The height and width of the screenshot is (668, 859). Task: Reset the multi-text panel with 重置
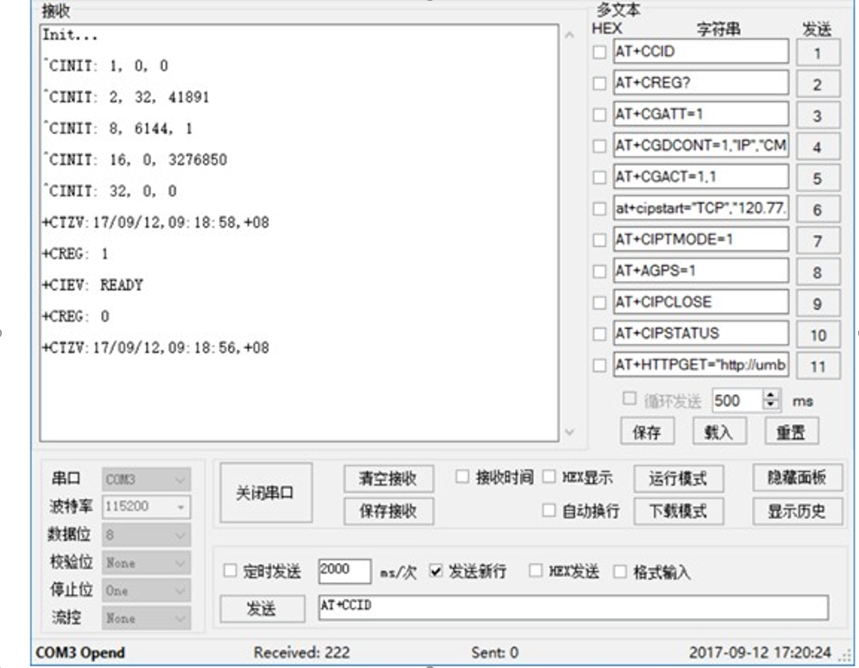click(x=793, y=430)
